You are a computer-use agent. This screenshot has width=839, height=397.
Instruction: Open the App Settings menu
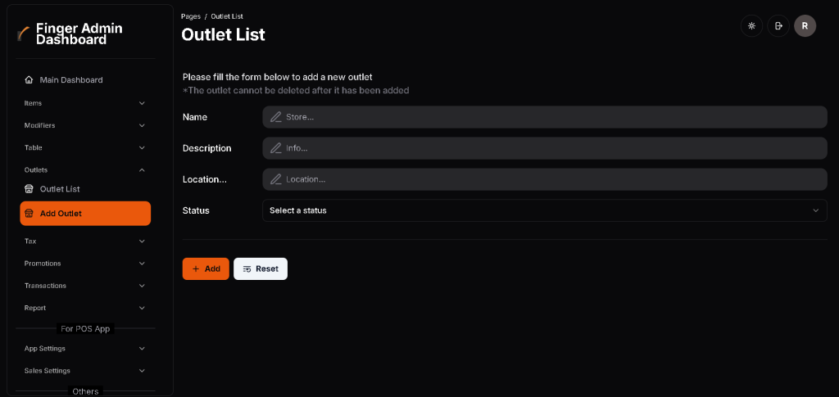pos(84,349)
